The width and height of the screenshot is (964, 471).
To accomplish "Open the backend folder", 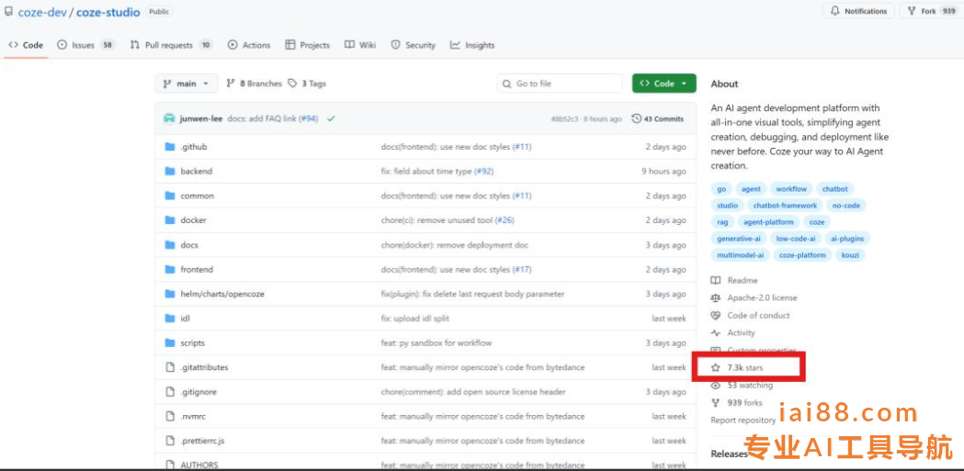I will click(x=196, y=172).
